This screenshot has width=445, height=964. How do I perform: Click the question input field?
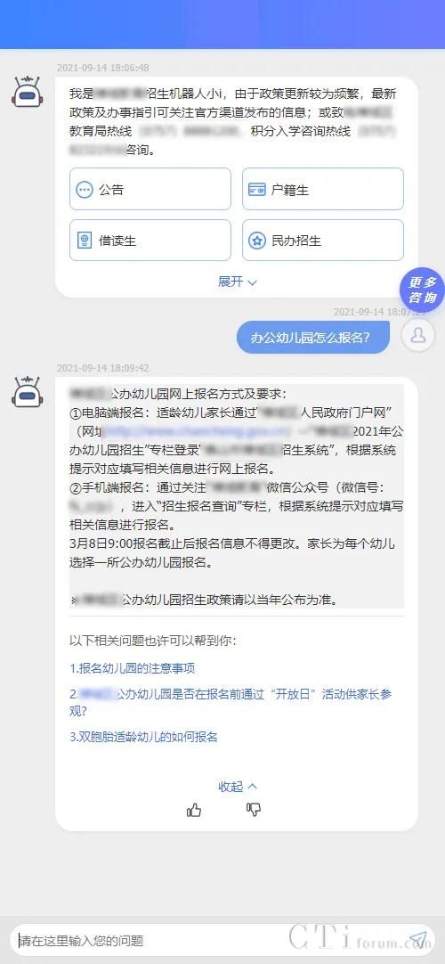[208, 940]
